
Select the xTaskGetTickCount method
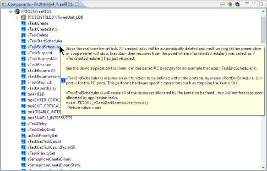tap(44, 141)
